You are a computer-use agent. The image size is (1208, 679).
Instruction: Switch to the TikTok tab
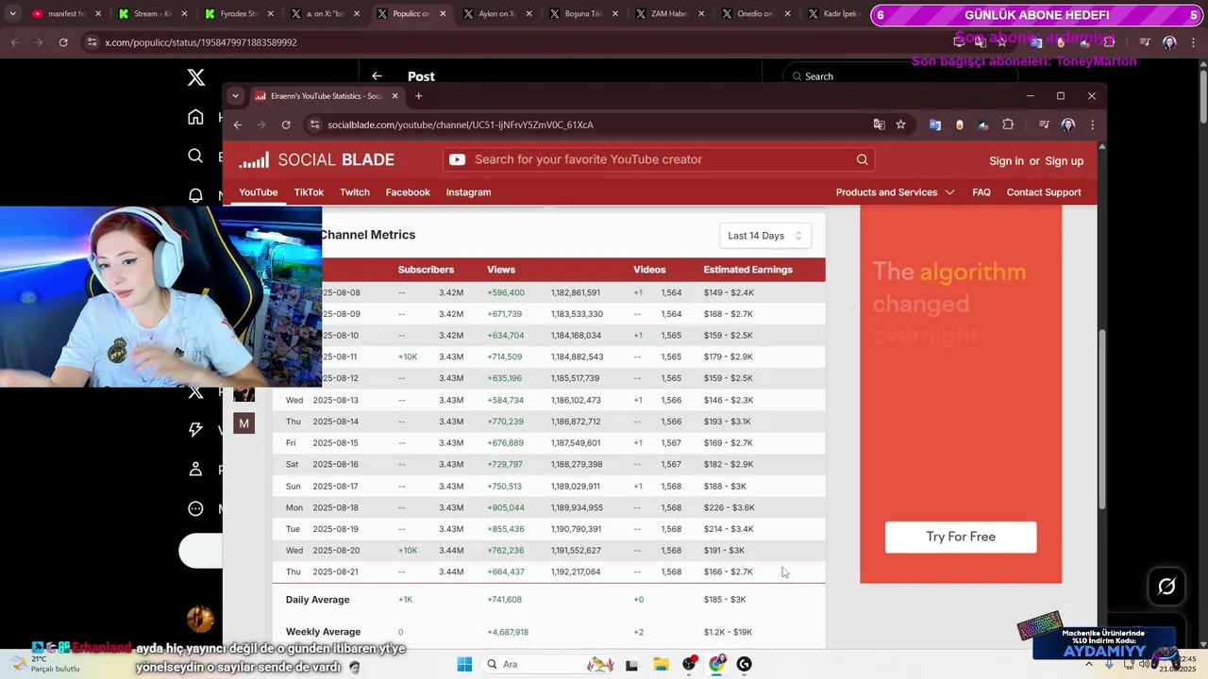pos(309,192)
